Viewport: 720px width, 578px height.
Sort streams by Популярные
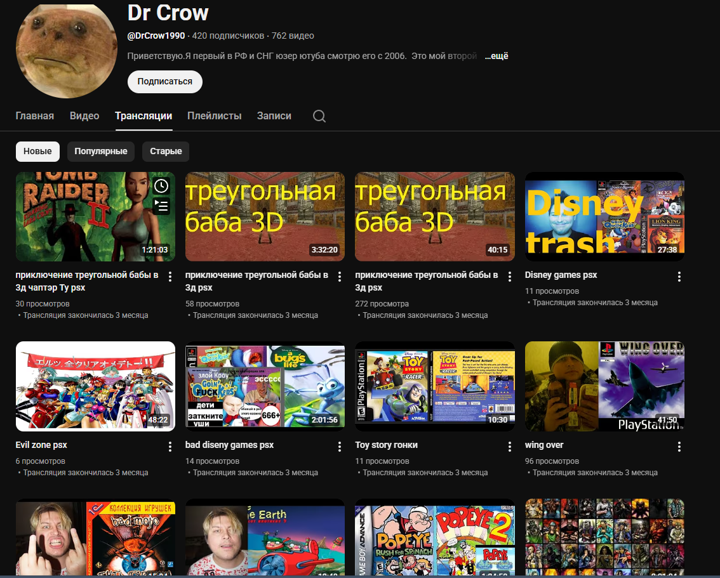[x=101, y=152]
